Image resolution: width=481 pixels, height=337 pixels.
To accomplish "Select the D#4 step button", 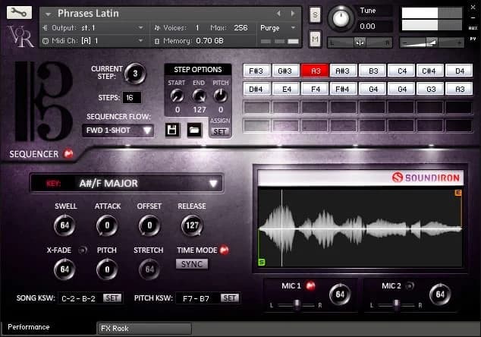I will 256,89.
